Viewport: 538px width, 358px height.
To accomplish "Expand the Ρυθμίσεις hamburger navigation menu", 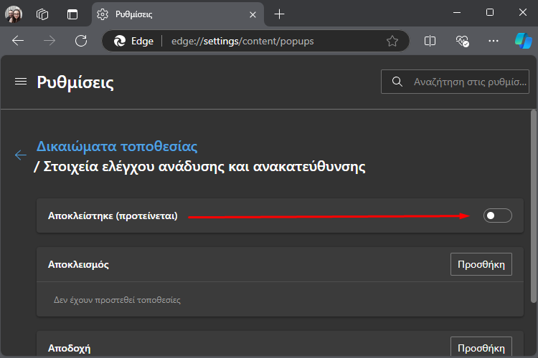I will (x=21, y=82).
